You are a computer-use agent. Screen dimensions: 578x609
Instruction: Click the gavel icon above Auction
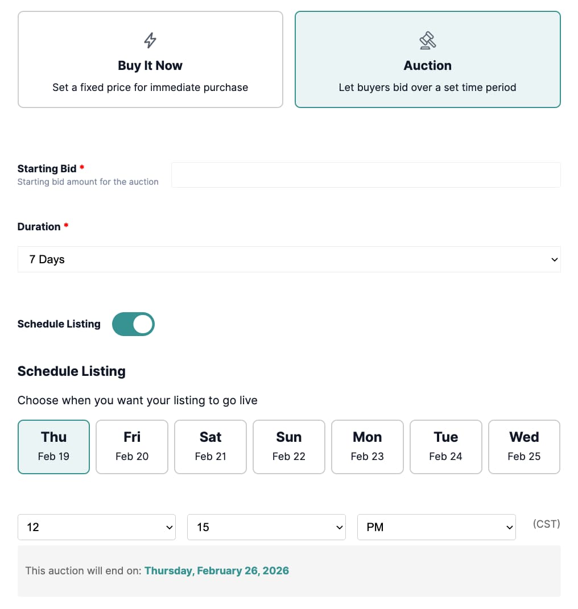(x=427, y=40)
